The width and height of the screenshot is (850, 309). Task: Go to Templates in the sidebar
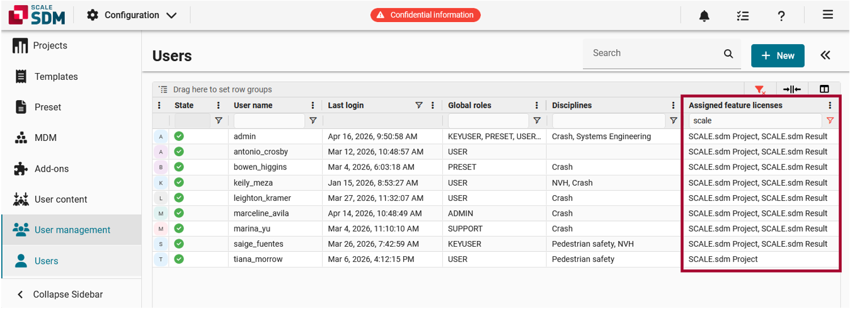(x=56, y=76)
